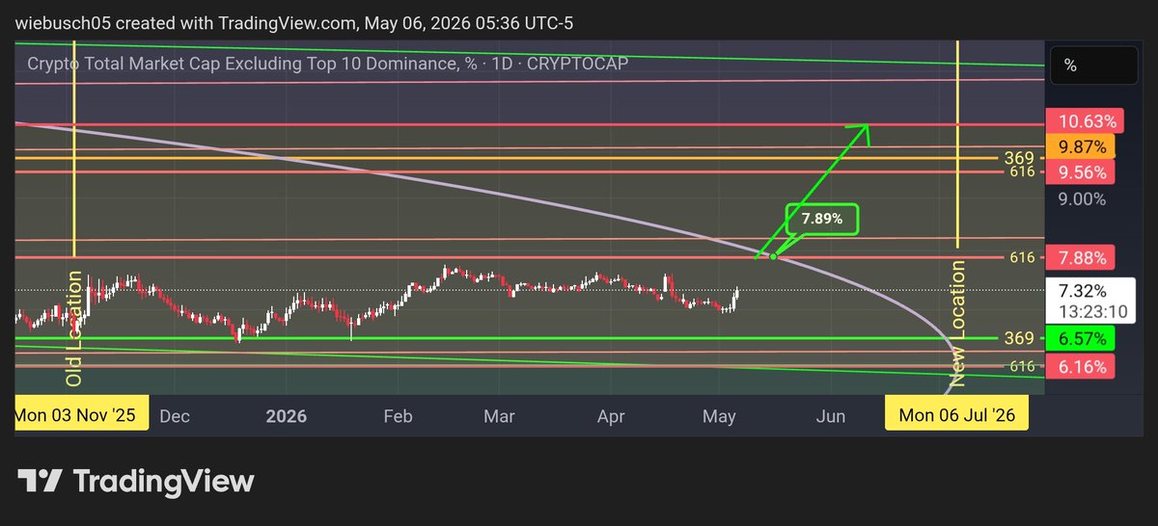The image size is (1158, 526).
Task: Click the 9.00% axis value
Action: point(1082,199)
